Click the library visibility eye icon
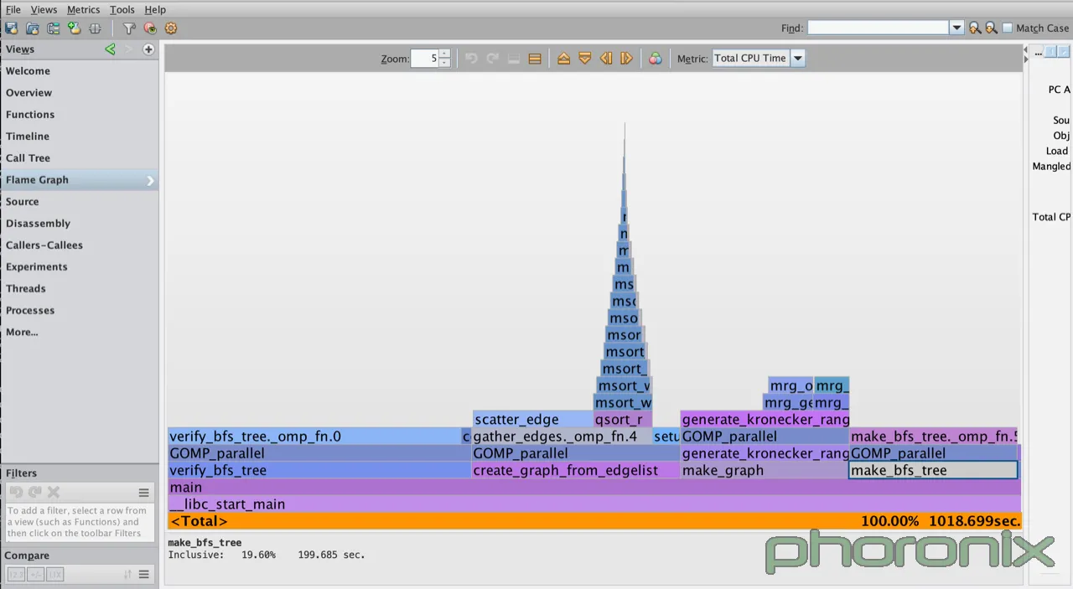This screenshot has width=1073, height=589. pyautogui.click(x=150, y=28)
